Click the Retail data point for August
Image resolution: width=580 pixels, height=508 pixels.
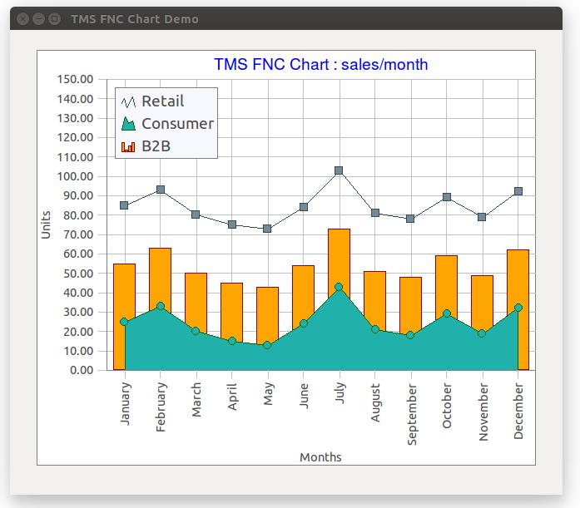pyautogui.click(x=375, y=213)
